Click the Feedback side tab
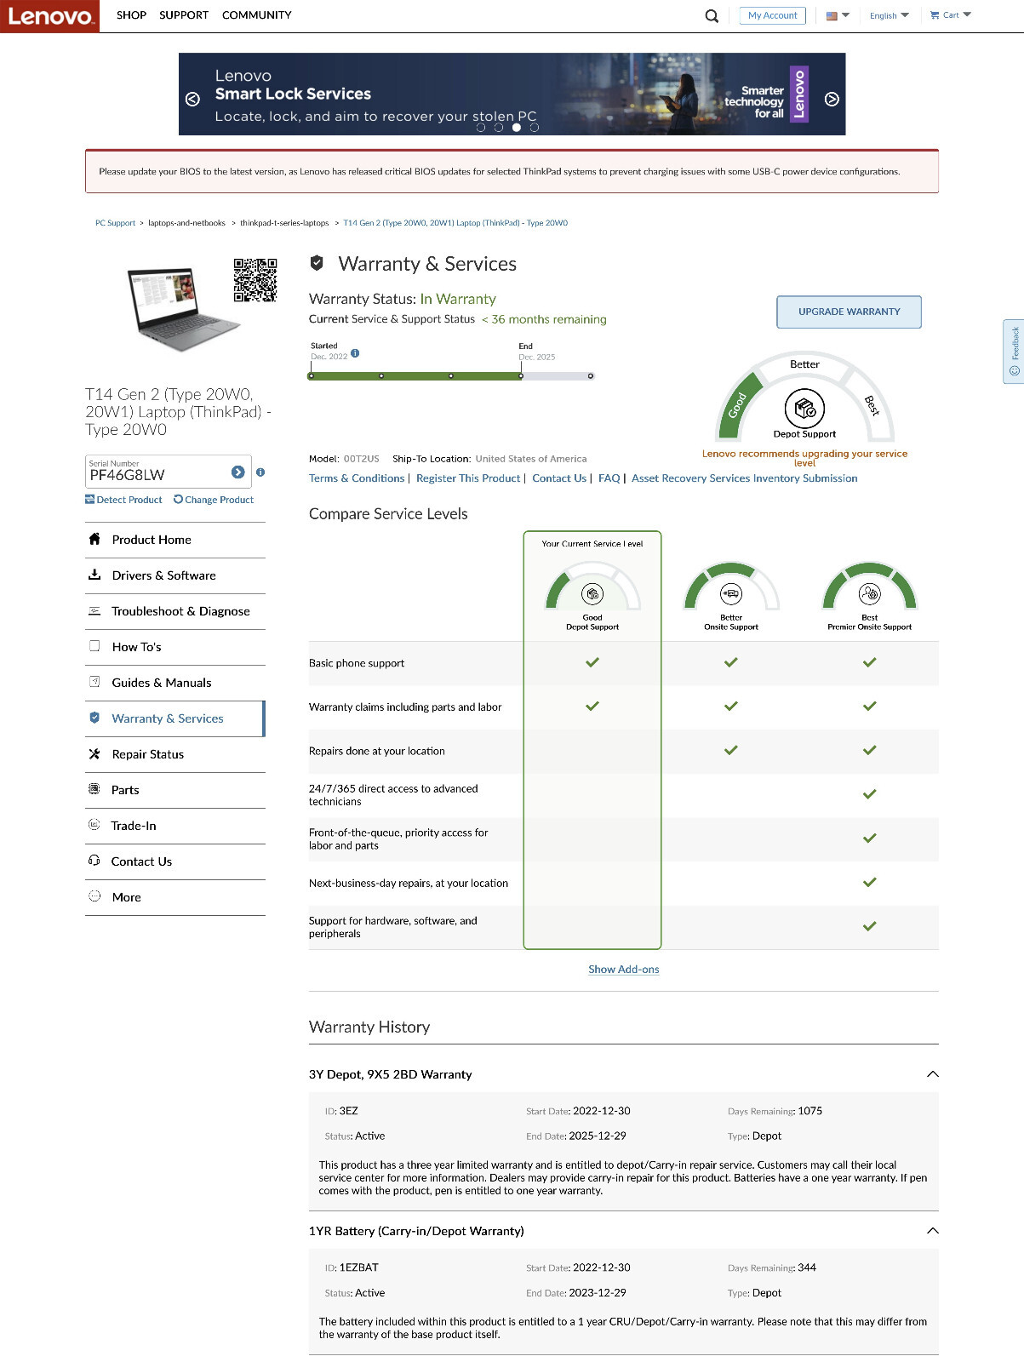The height and width of the screenshot is (1362, 1024). pos(1014,352)
